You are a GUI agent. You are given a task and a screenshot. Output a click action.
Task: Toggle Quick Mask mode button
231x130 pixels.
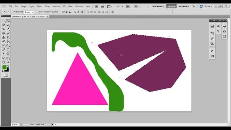[x=6, y=75]
